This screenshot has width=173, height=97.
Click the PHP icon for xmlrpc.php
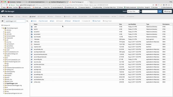click(32, 82)
